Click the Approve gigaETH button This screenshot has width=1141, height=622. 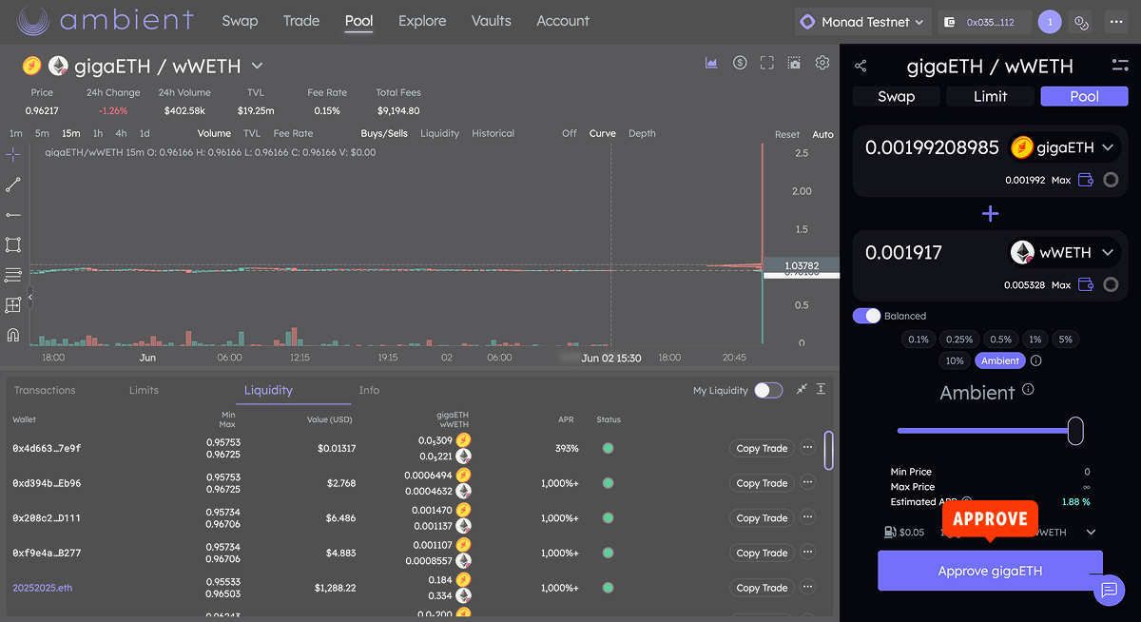click(x=990, y=571)
